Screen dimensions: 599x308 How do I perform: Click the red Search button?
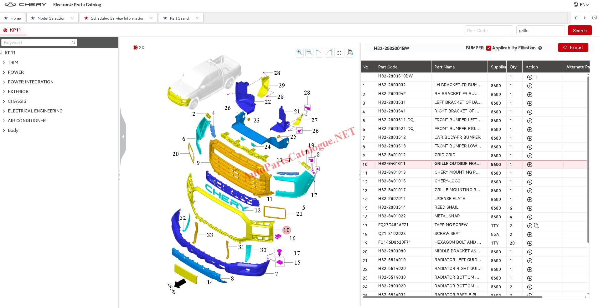pos(580,31)
